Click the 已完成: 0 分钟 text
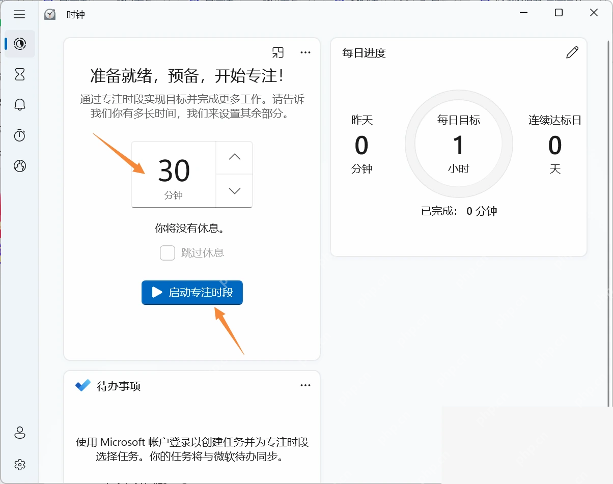 click(459, 211)
